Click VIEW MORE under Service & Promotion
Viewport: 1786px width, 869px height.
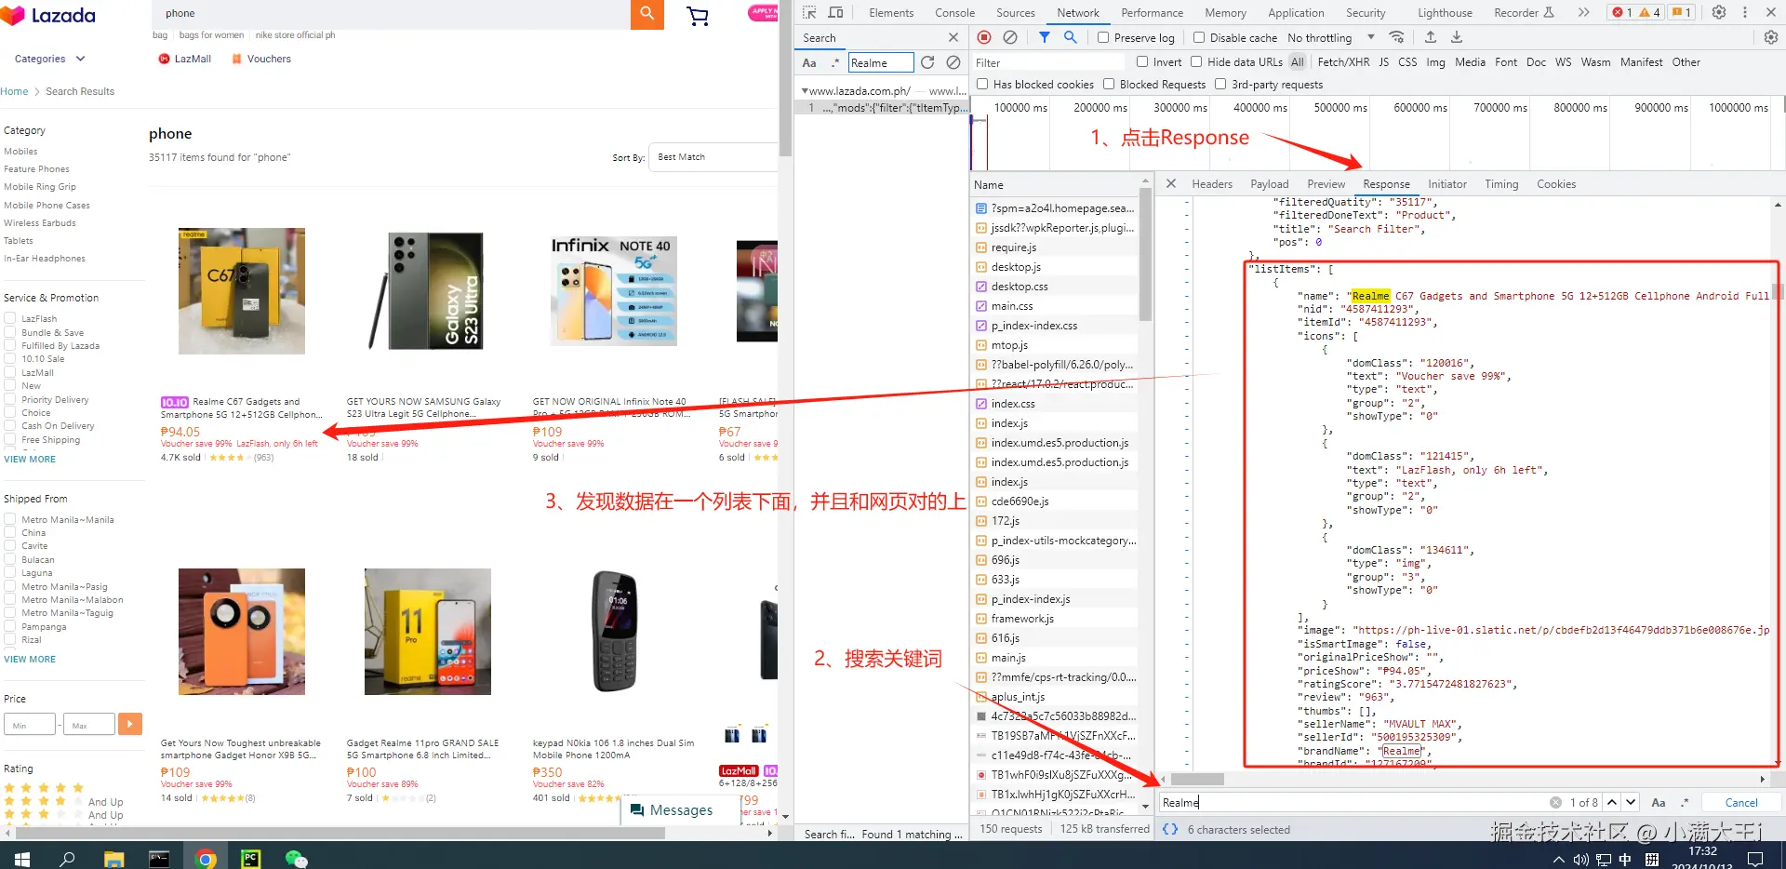tap(30, 460)
